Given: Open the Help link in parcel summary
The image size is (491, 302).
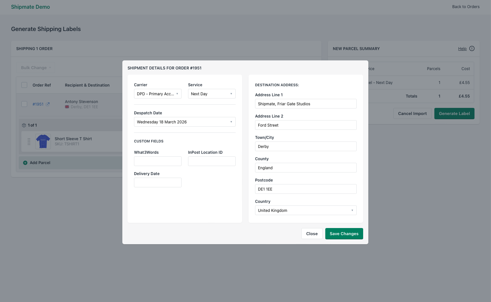Looking at the screenshot, I should click(462, 48).
